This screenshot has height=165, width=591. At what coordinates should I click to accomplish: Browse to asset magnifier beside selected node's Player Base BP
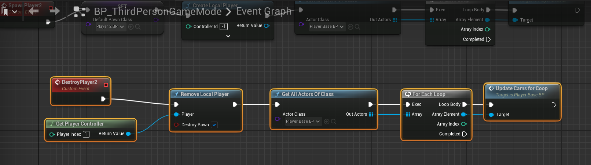pos(334,122)
